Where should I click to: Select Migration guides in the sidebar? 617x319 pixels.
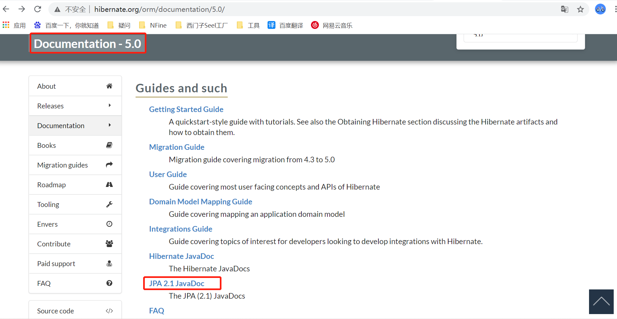pyautogui.click(x=75, y=165)
